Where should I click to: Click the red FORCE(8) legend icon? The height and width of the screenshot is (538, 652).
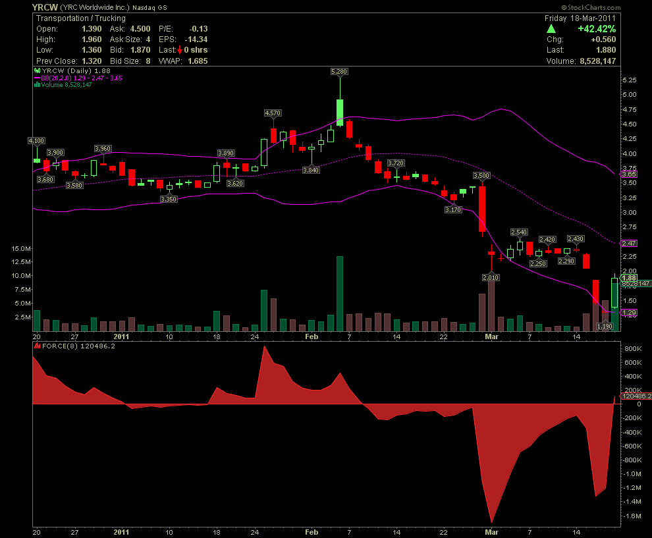(37, 346)
